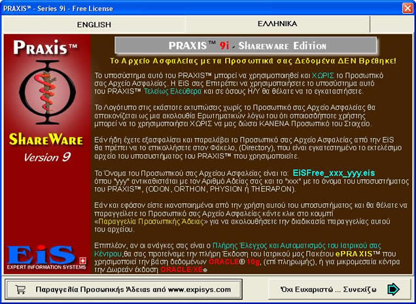Viewport: 416px width, 304px height.
Task: Click the EiS Expert Information Systems logo
Action: [x=46, y=257]
